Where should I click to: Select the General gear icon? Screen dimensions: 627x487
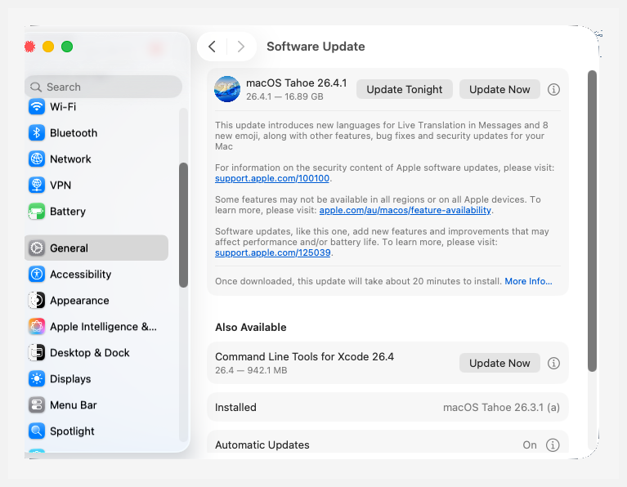click(x=37, y=248)
